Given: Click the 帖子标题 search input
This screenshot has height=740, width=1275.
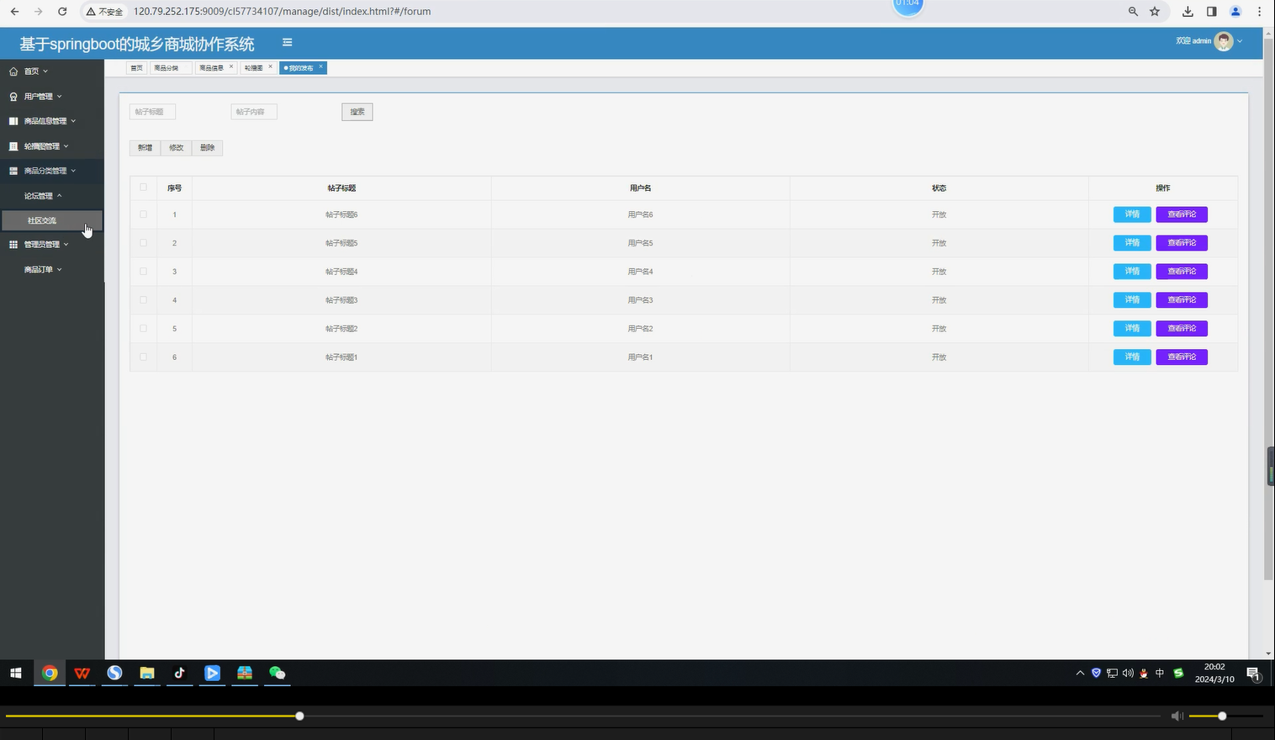Looking at the screenshot, I should click(x=152, y=112).
